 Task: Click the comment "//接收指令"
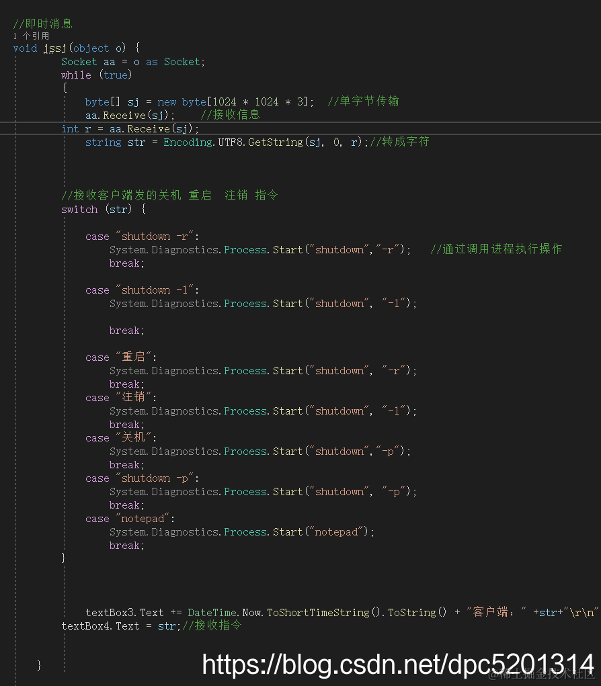tap(212, 626)
